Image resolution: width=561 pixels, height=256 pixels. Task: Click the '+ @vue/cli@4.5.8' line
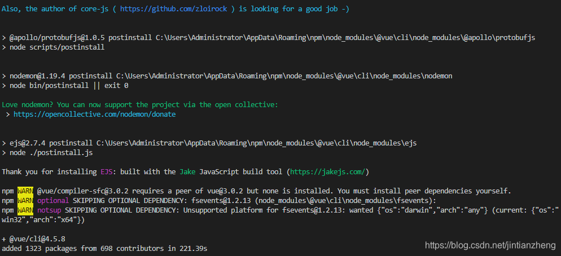34,239
